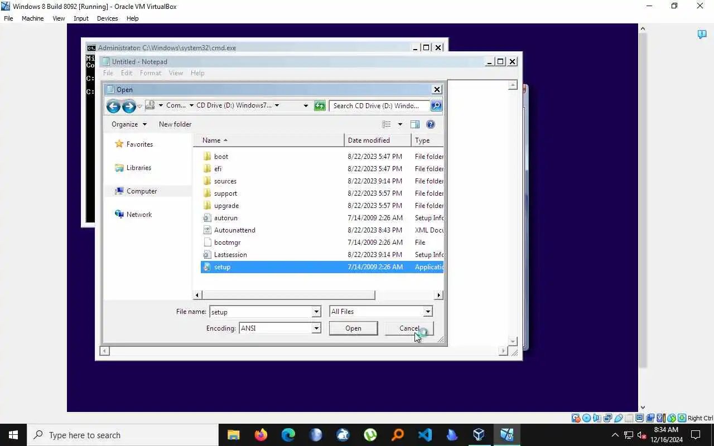Select Network in the navigation pane

pyautogui.click(x=133, y=215)
